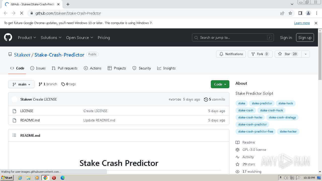The height and width of the screenshot is (181, 322).
Task: Open the star lists dropdown arrow
Action: [x=305, y=54]
